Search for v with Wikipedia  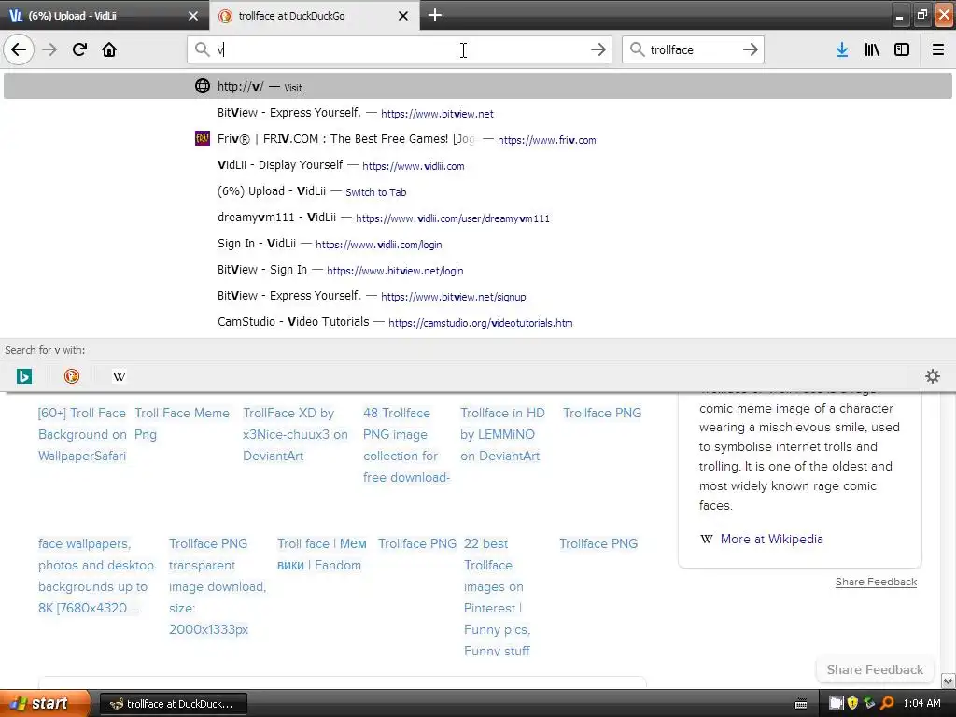pos(119,376)
